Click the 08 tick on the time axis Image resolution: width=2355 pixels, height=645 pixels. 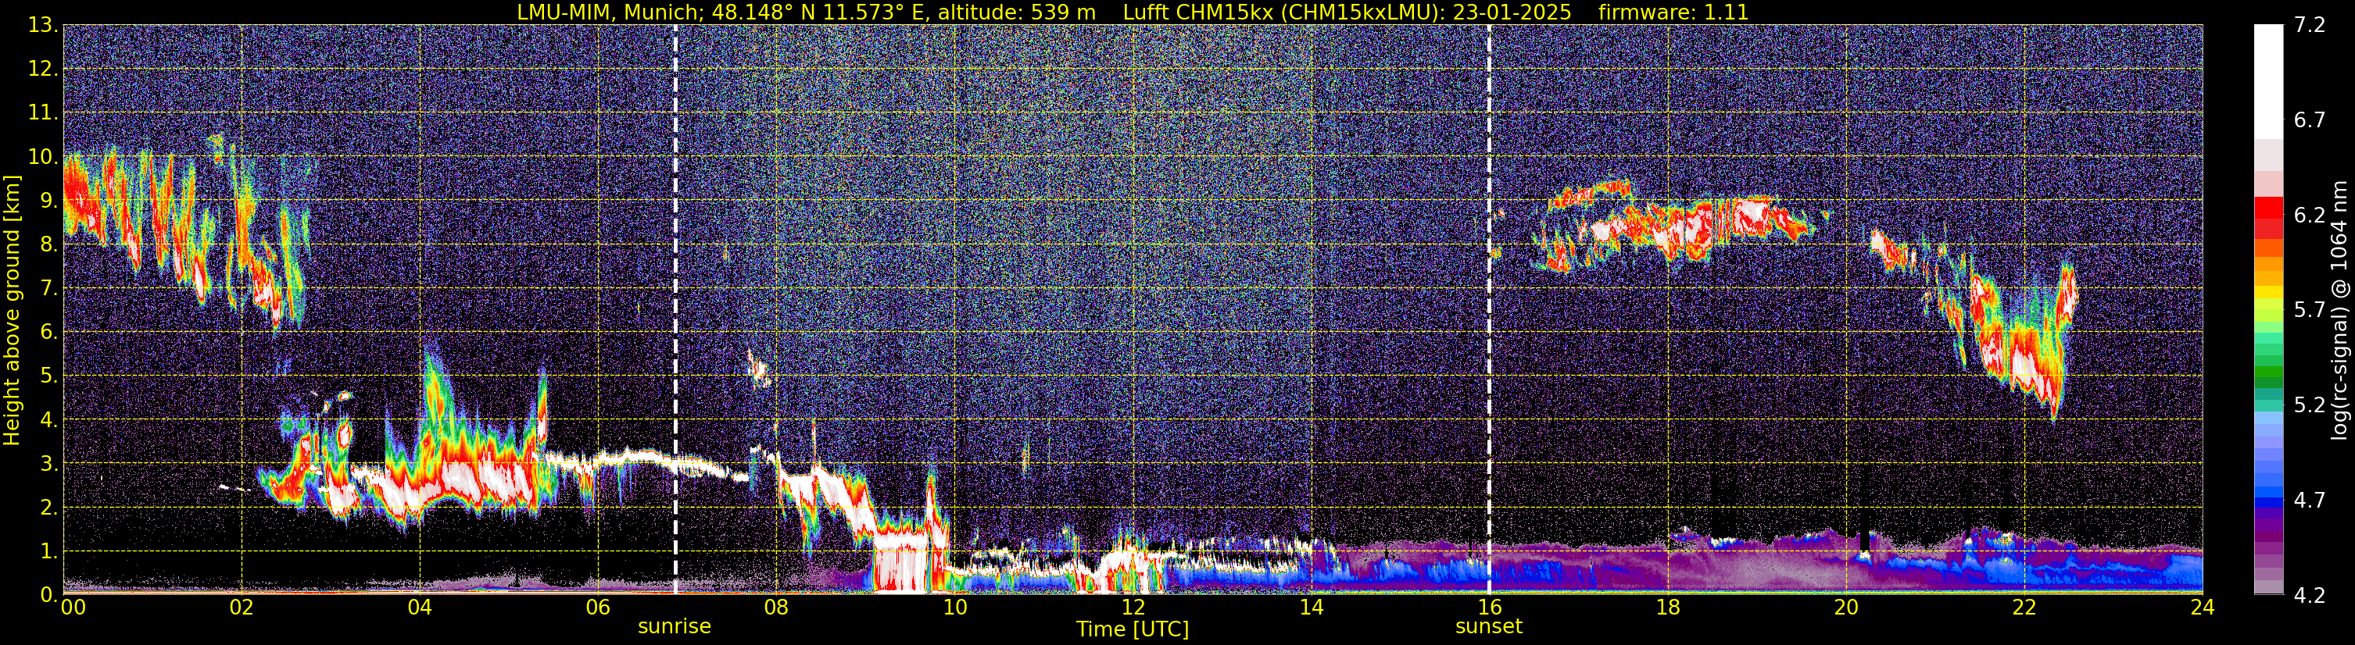(x=776, y=608)
